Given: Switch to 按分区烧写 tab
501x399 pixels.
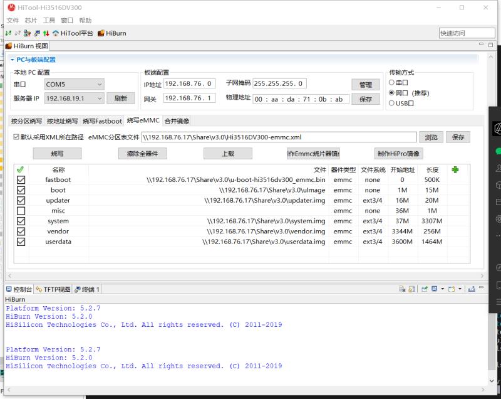Looking at the screenshot, I should [x=26, y=121].
